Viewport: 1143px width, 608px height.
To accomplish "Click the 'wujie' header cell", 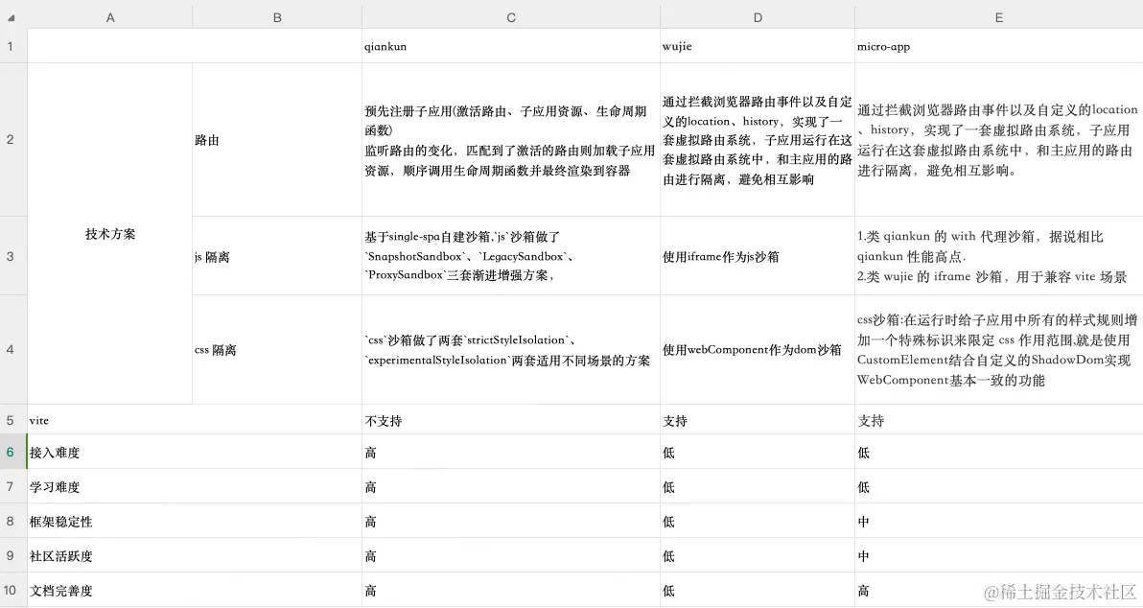I will 758,46.
